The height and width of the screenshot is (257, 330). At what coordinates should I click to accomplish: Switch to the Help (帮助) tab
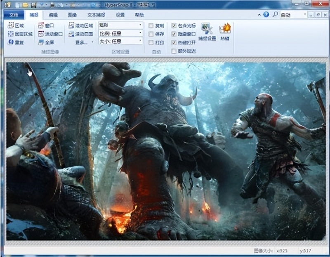pos(139,15)
